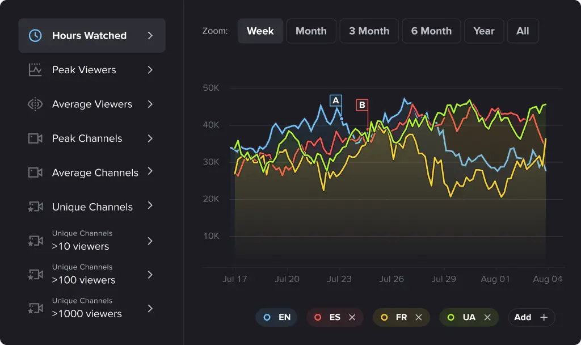
Task: Add a new language series
Action: point(531,317)
